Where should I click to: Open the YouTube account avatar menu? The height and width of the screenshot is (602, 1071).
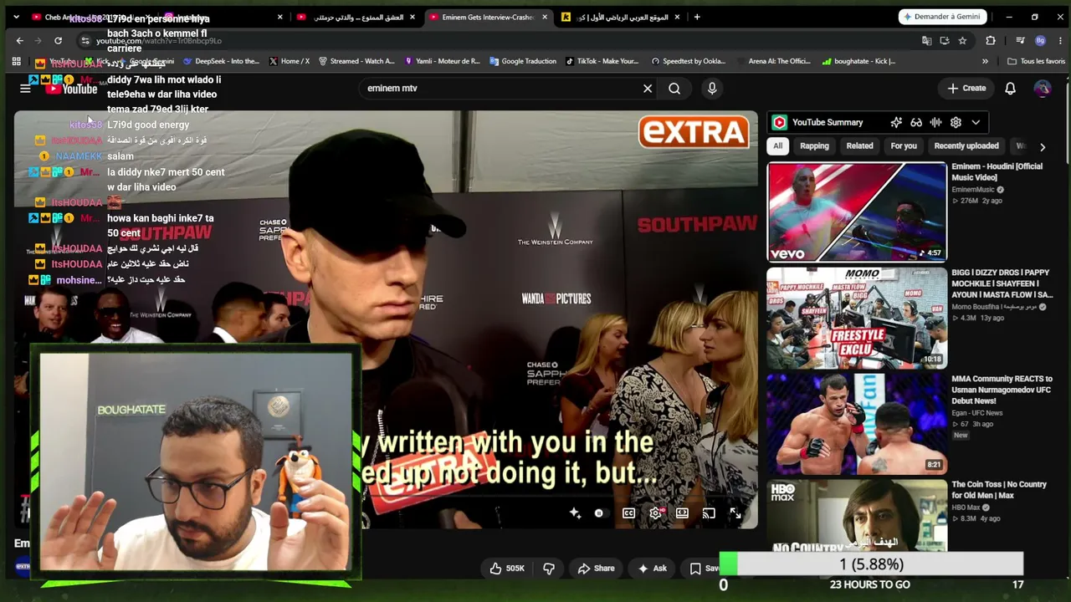(x=1042, y=88)
